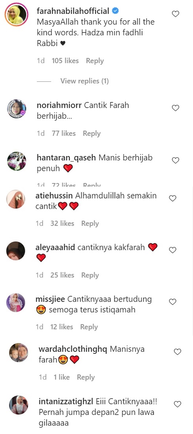Open the missjiee username link
193x434 pixels.
tap(50, 299)
